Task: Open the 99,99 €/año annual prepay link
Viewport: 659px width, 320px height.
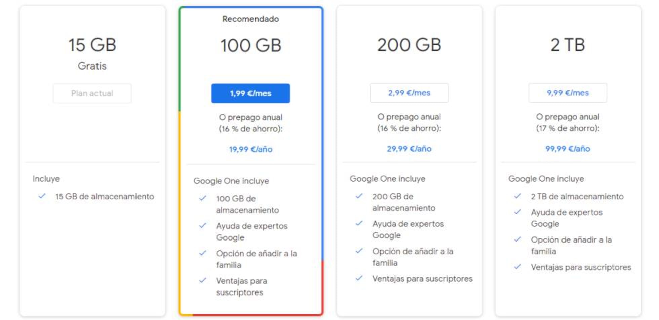Action: (568, 149)
